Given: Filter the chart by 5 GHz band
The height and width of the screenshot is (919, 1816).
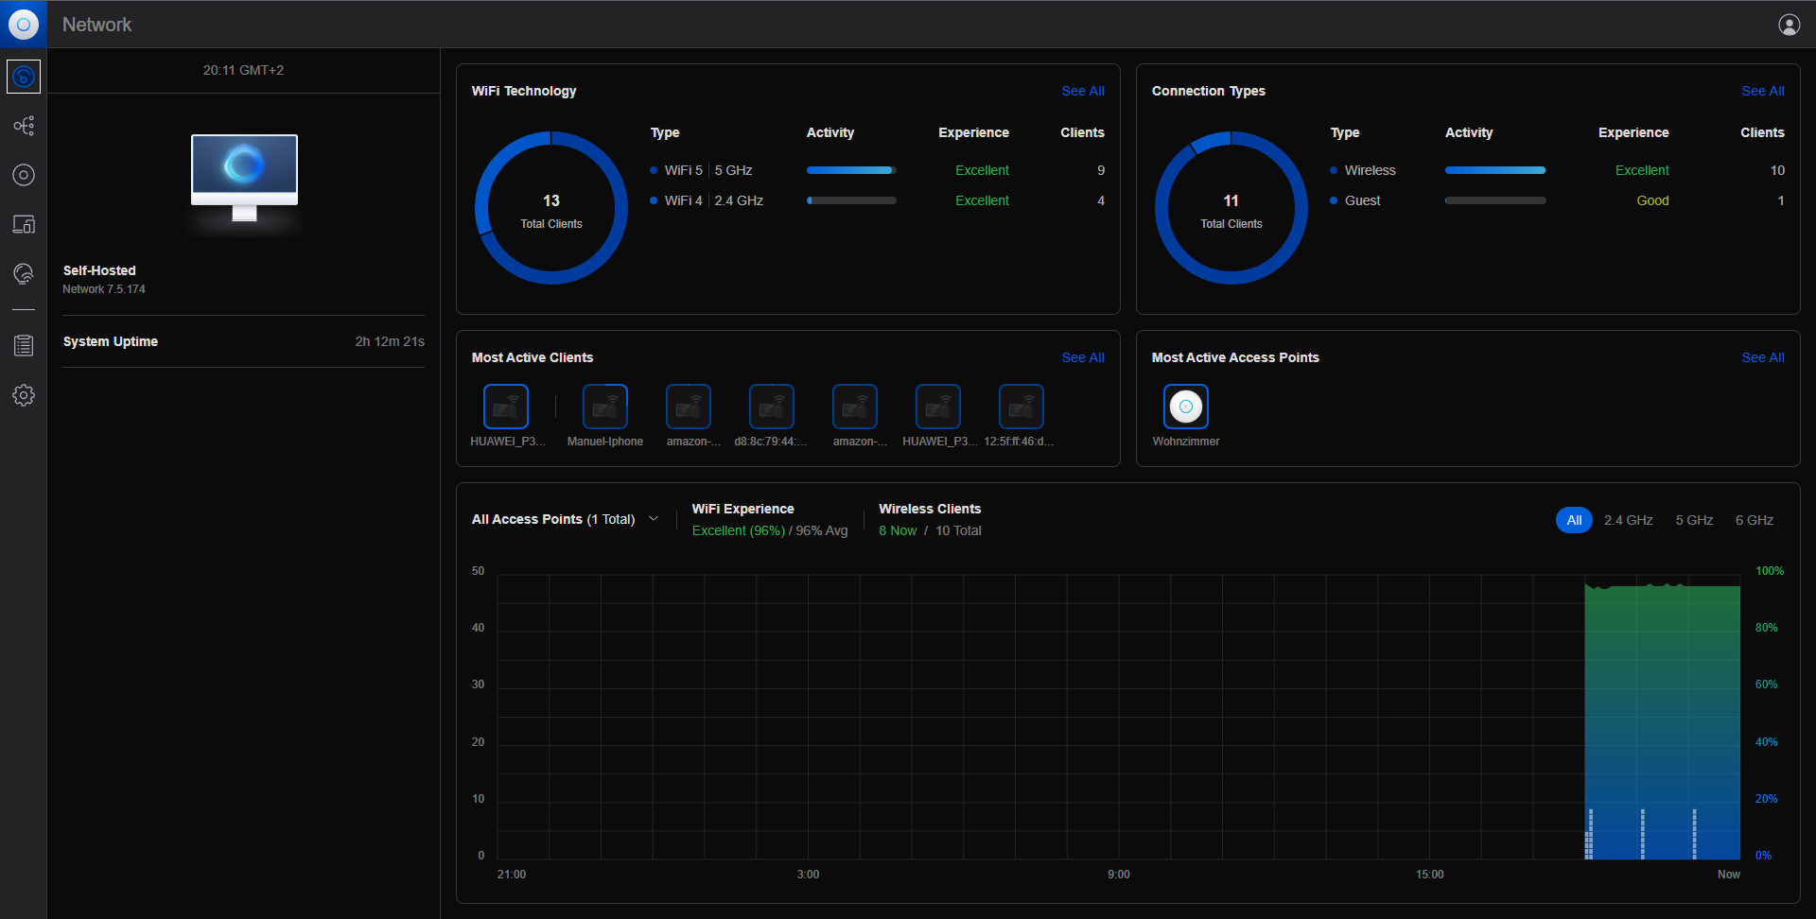Looking at the screenshot, I should coord(1694,520).
